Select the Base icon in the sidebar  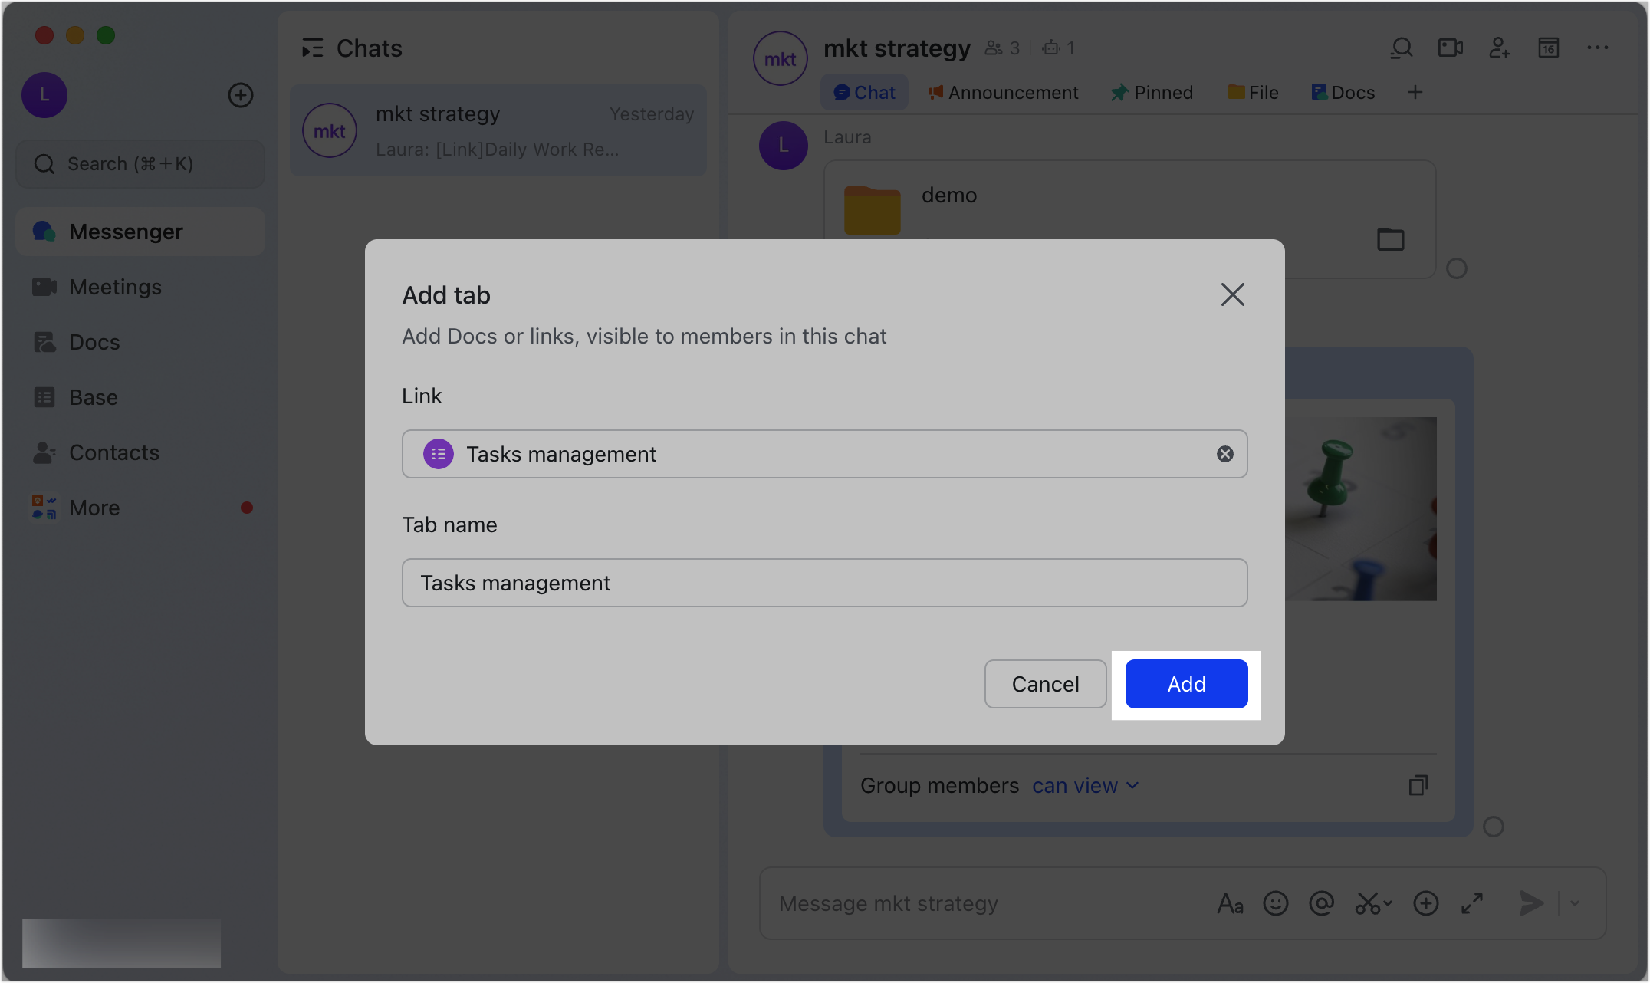click(x=44, y=397)
